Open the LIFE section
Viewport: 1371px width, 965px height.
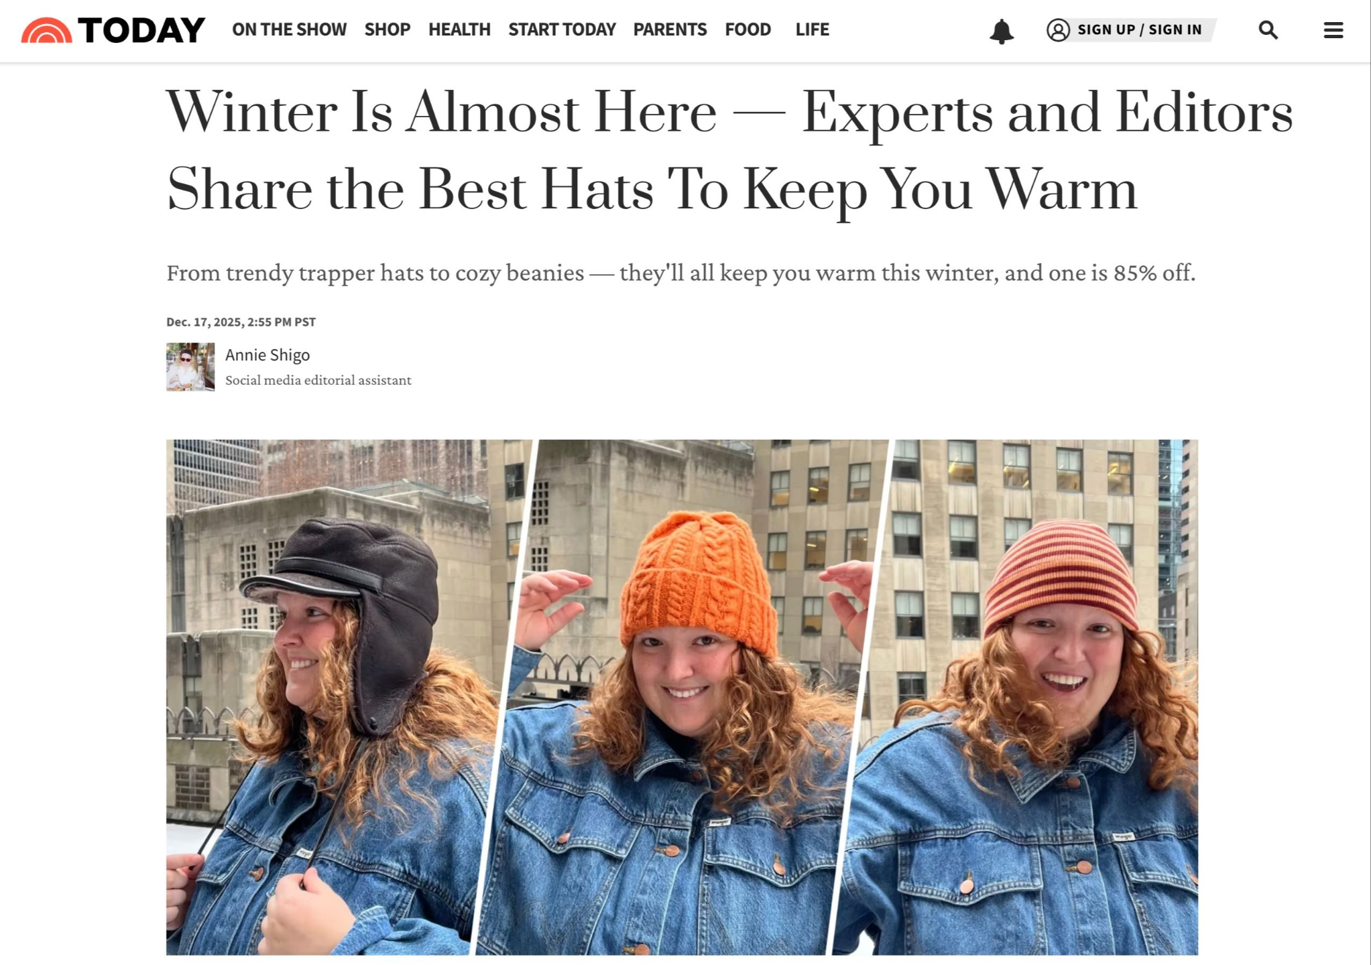tap(812, 29)
